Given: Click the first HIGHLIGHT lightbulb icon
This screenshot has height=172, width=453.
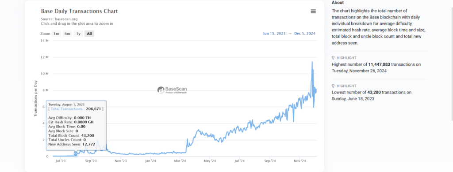Looking at the screenshot, I should [333, 58].
